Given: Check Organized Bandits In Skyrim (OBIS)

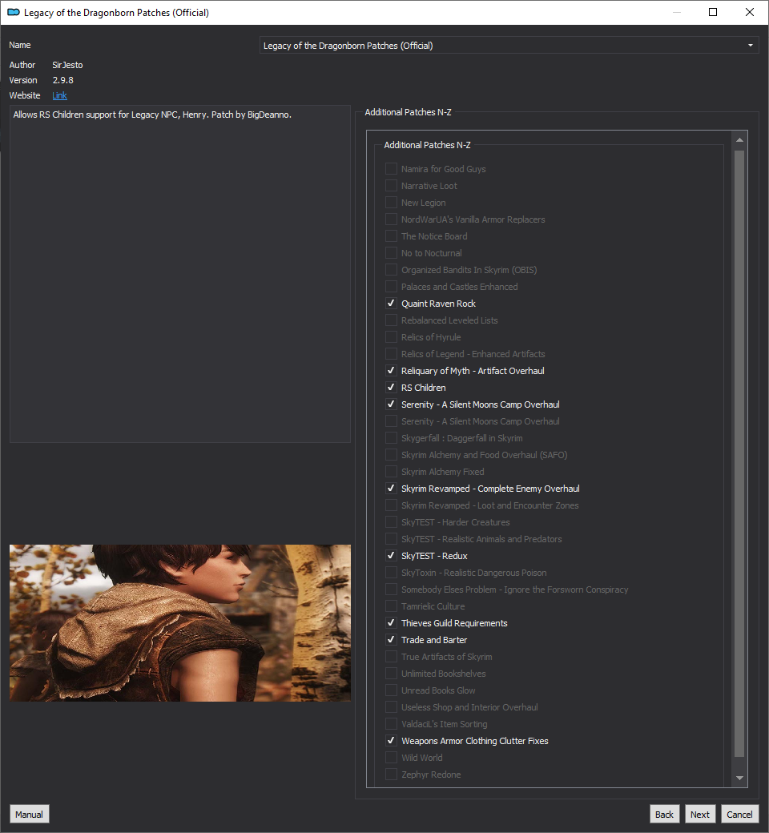Looking at the screenshot, I should [391, 270].
